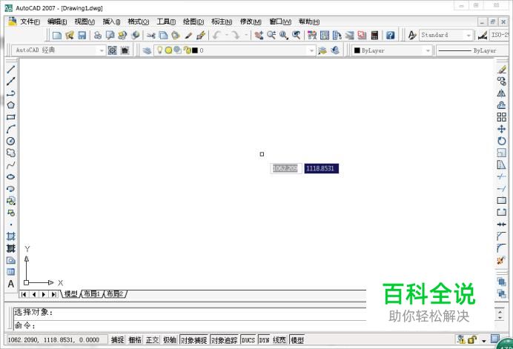Viewport: 513px width, 349px height.
Task: Click the Rotate tool
Action: [501, 141]
